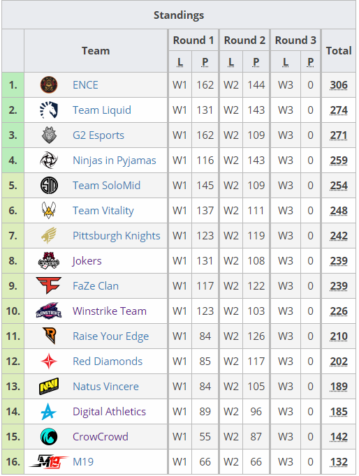Click the Team Vitality bee logo
This screenshot has height=476, width=359.
pyautogui.click(x=49, y=210)
